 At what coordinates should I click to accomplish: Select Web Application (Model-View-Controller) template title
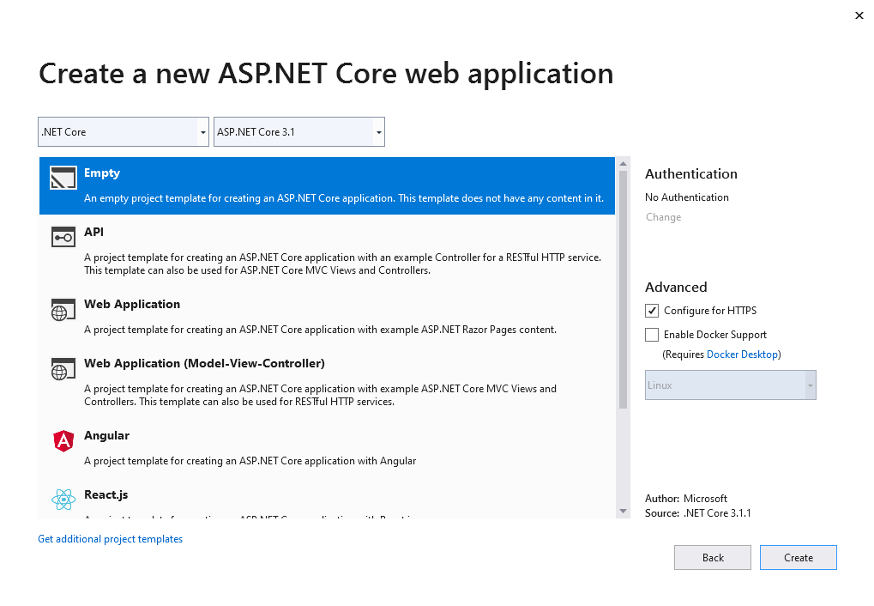pos(205,364)
